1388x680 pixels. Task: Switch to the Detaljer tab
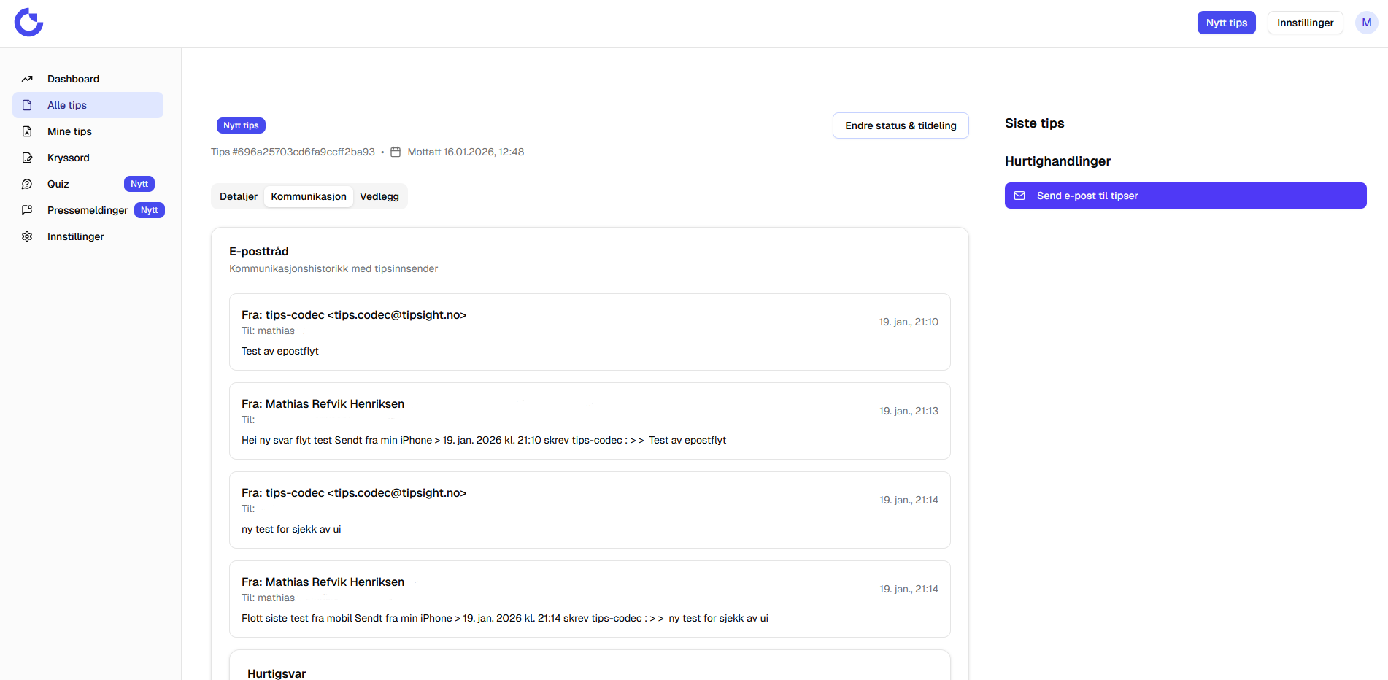[x=238, y=196]
